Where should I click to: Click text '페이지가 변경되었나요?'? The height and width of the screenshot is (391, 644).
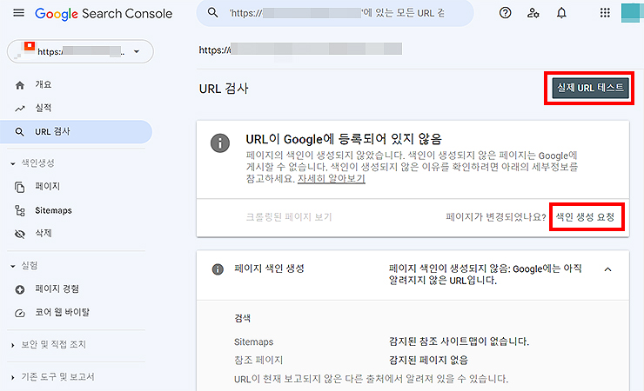[x=496, y=217]
